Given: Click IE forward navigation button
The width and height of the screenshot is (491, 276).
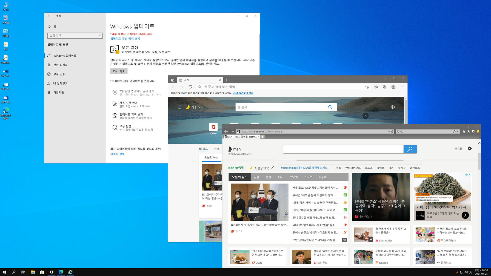Looking at the screenshot, I should 233,131.
